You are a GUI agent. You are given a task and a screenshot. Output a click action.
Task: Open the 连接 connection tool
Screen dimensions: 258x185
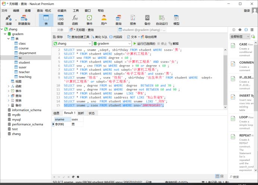[9, 20]
